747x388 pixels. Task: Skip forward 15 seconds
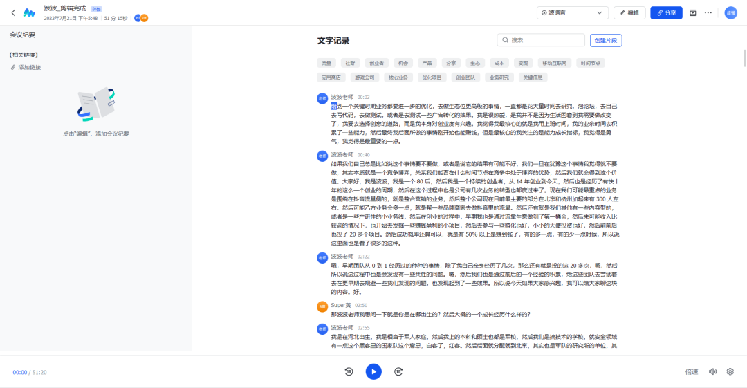click(x=398, y=372)
